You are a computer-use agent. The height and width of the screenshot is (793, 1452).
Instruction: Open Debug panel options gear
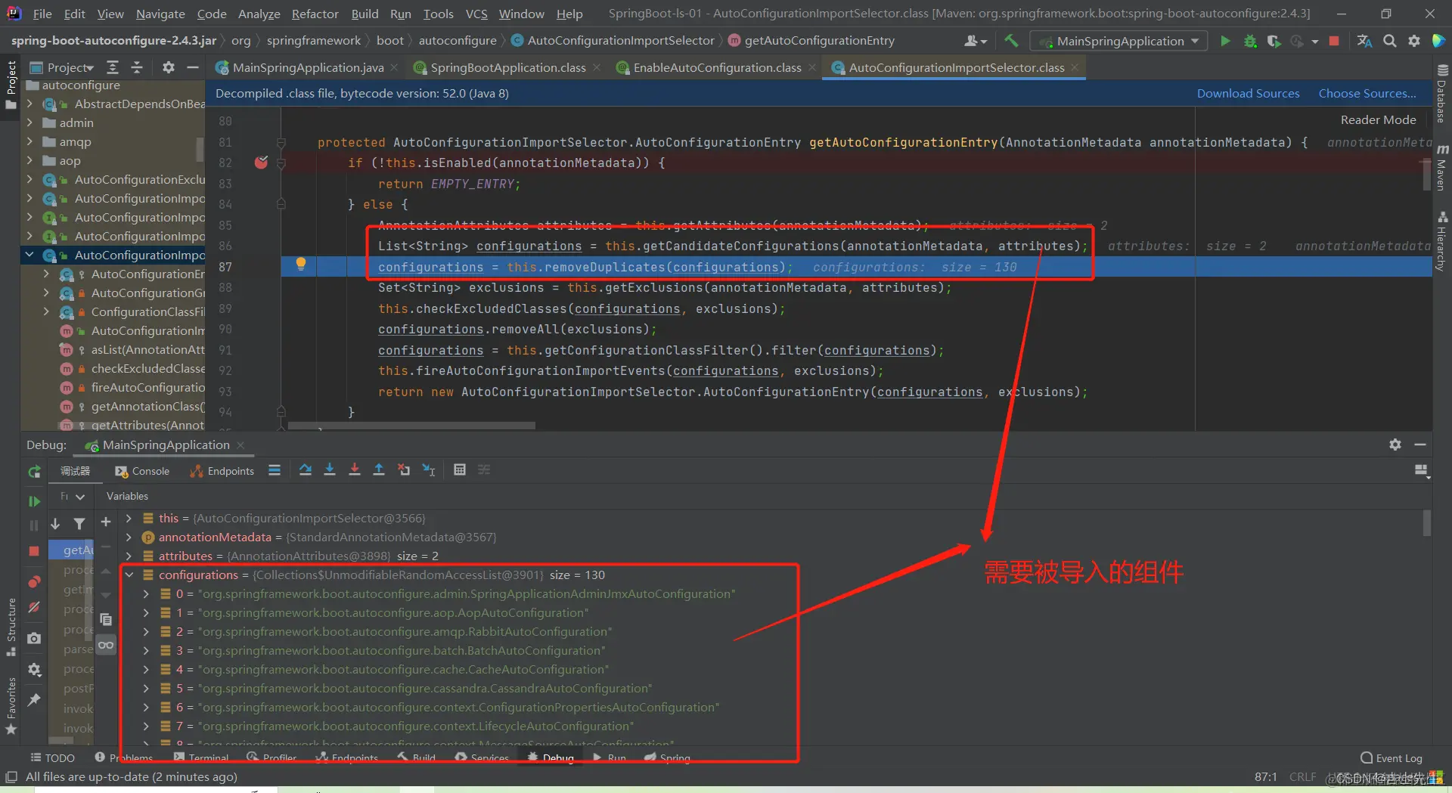(1395, 445)
